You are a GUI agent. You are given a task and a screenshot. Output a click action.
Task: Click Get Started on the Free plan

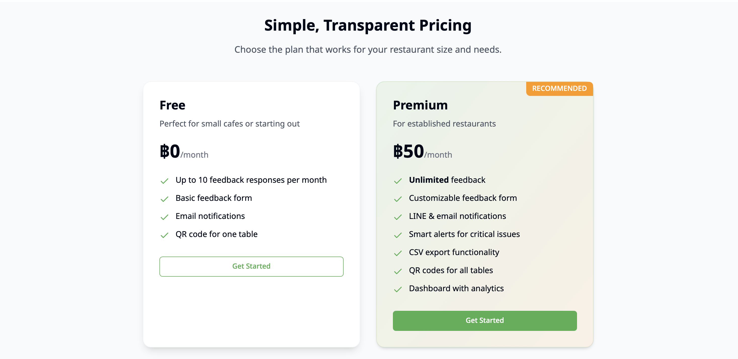coord(251,266)
